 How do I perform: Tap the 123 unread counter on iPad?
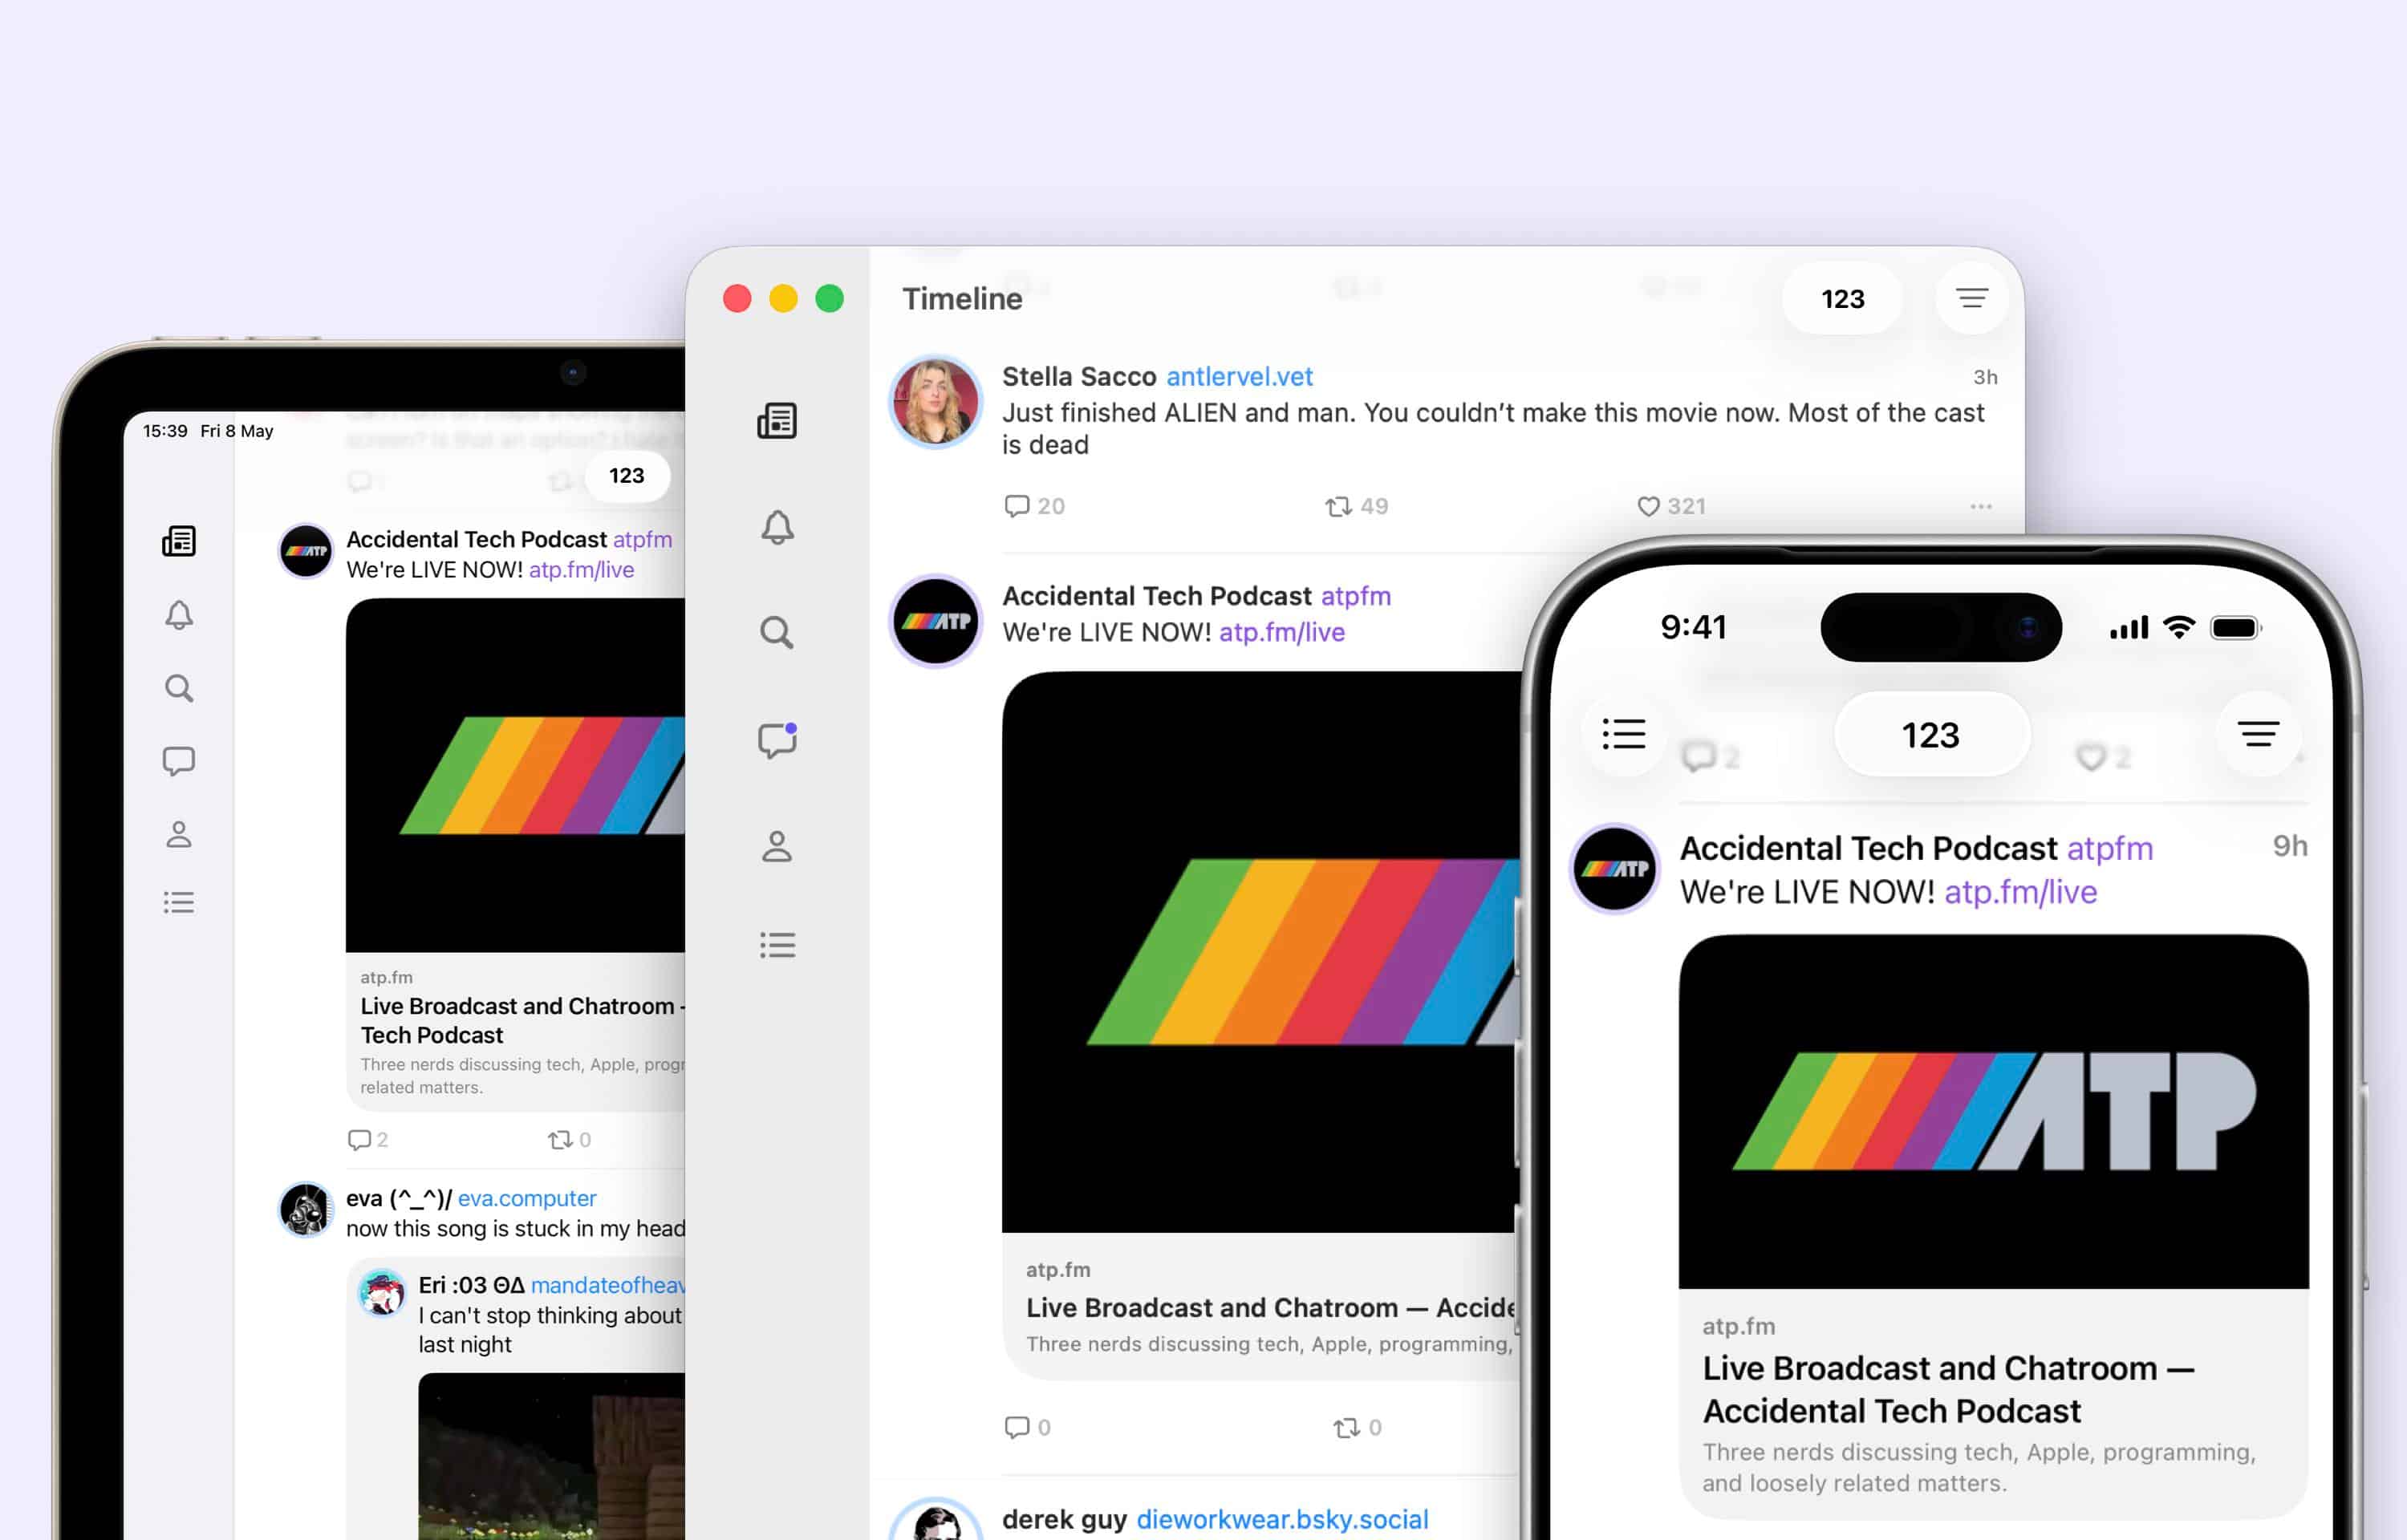[627, 475]
